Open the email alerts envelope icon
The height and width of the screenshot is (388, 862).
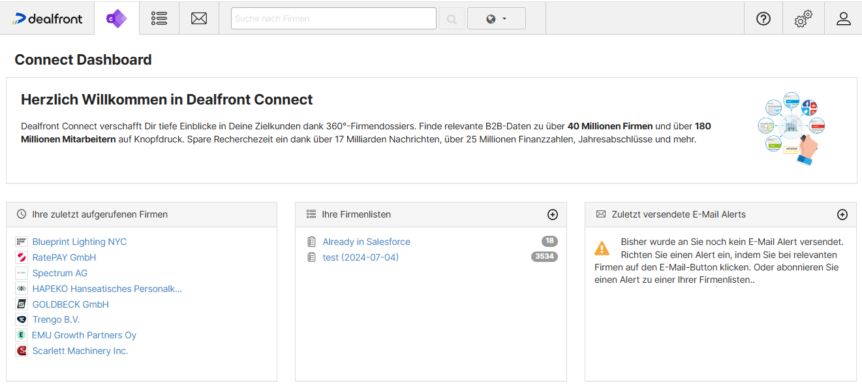[199, 18]
